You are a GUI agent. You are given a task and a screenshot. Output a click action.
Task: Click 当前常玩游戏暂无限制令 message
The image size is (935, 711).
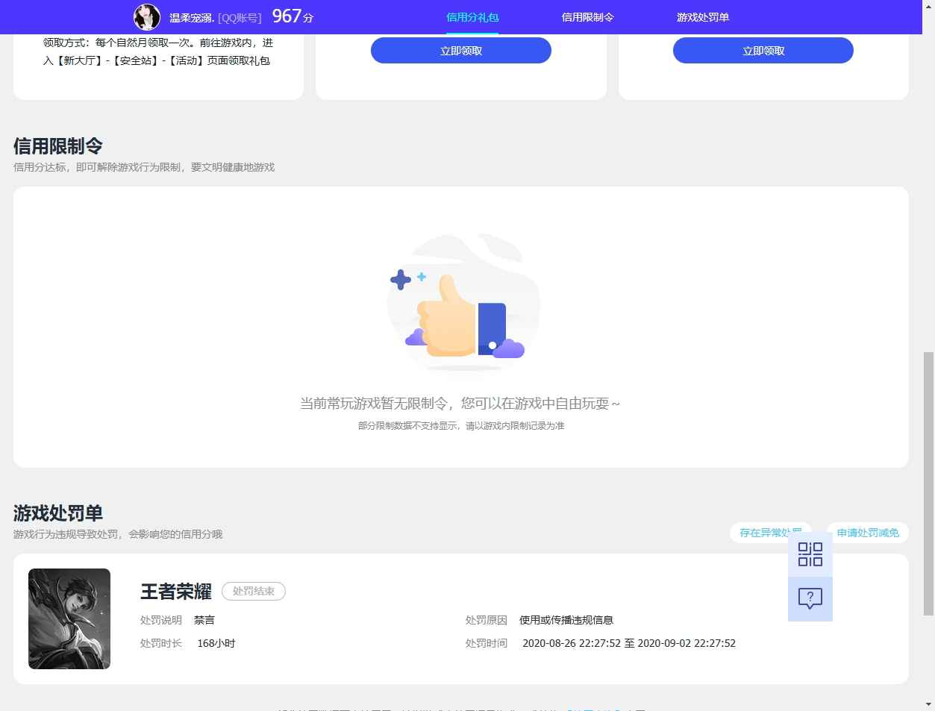click(460, 404)
